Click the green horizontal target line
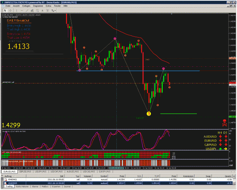The image size is (237, 190). tap(178, 113)
